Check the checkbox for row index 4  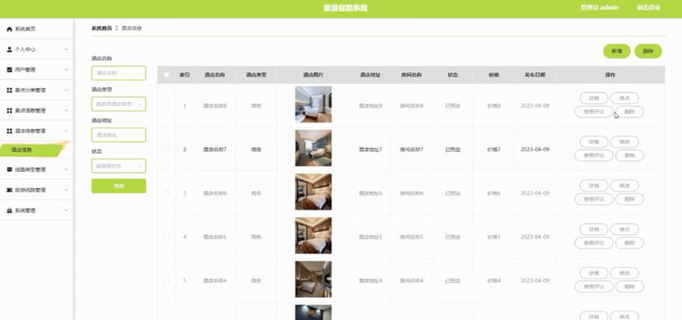tap(166, 237)
